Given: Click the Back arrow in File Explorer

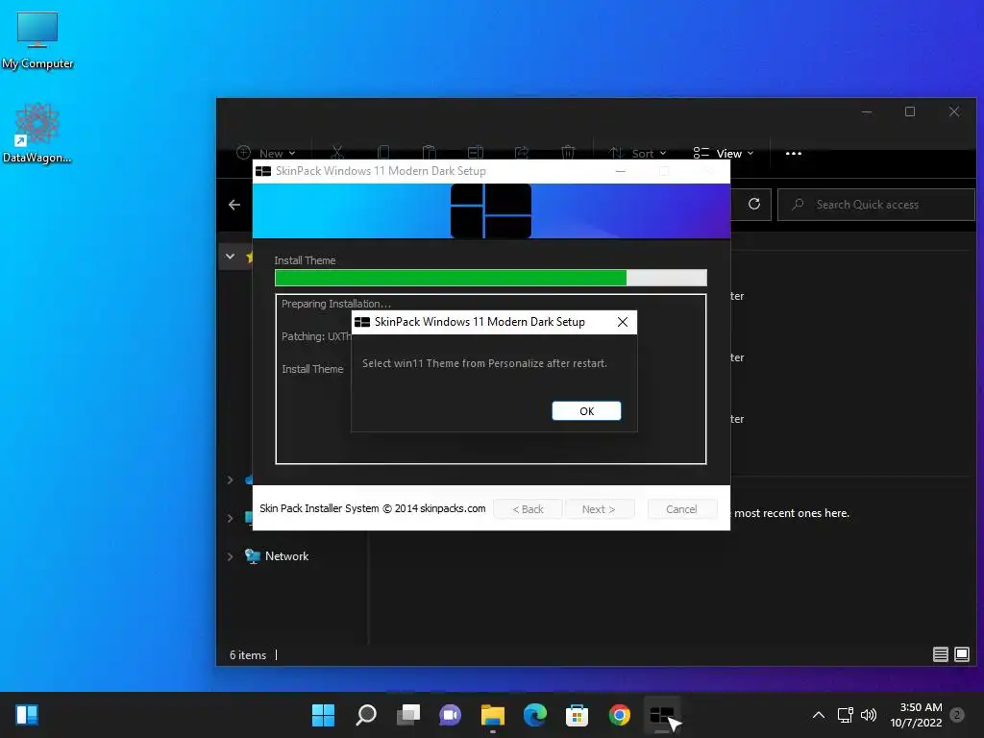Looking at the screenshot, I should (x=234, y=205).
